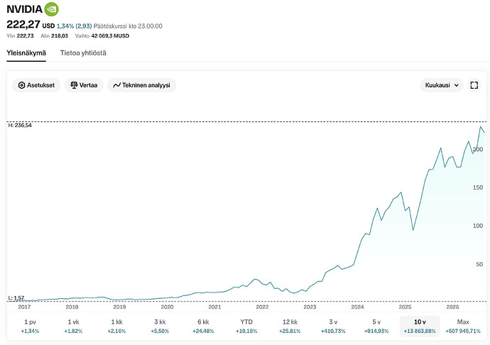This screenshot has height=345, width=490.
Task: Select the 12 kk time range
Action: pyautogui.click(x=290, y=326)
